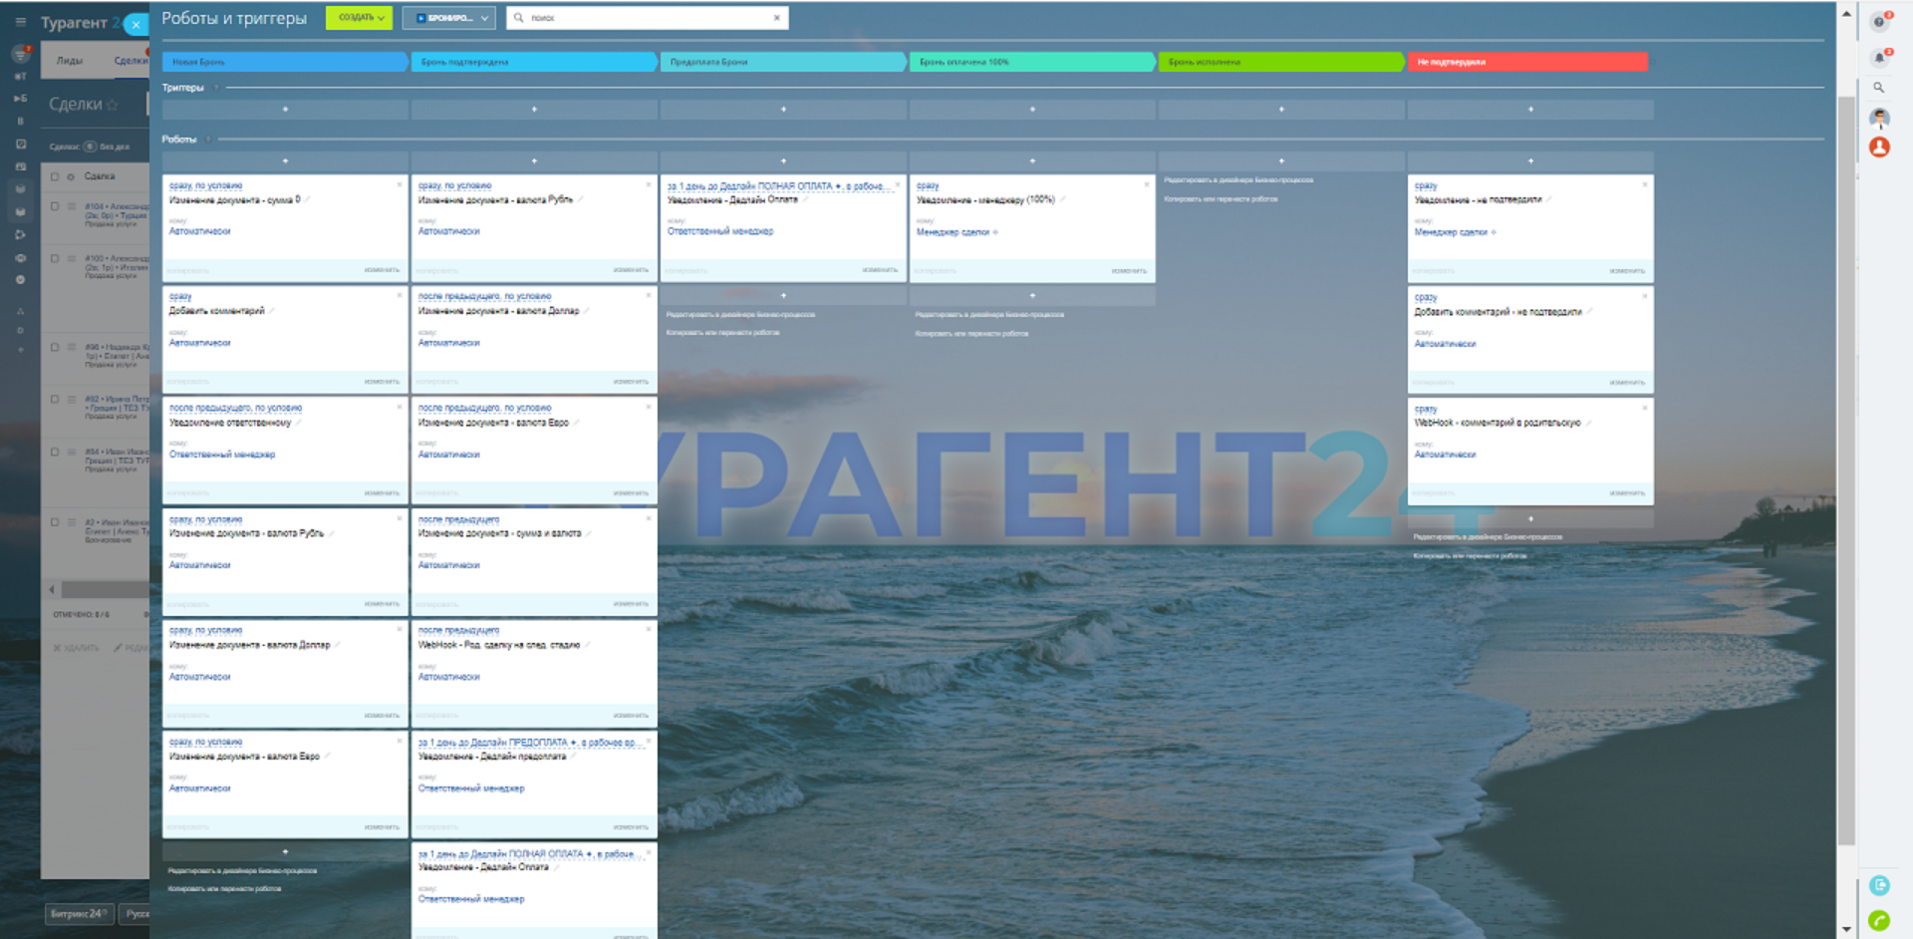This screenshot has width=1913, height=939.
Task: Open business-process designer link under Не подтвердили column
Action: point(1488,537)
